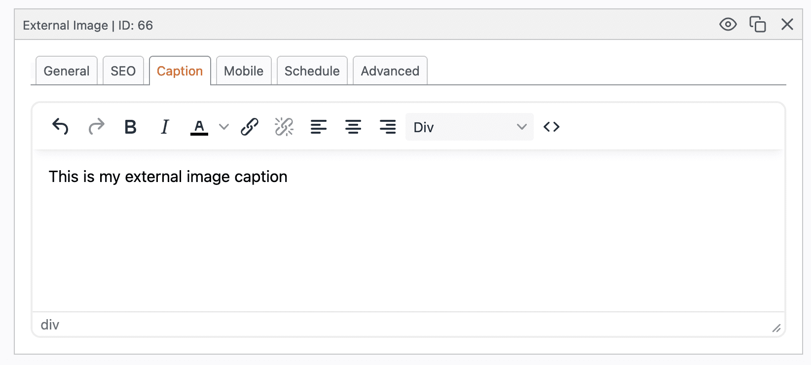Open the text color picker dropdown arrow
The image size is (811, 365).
224,127
